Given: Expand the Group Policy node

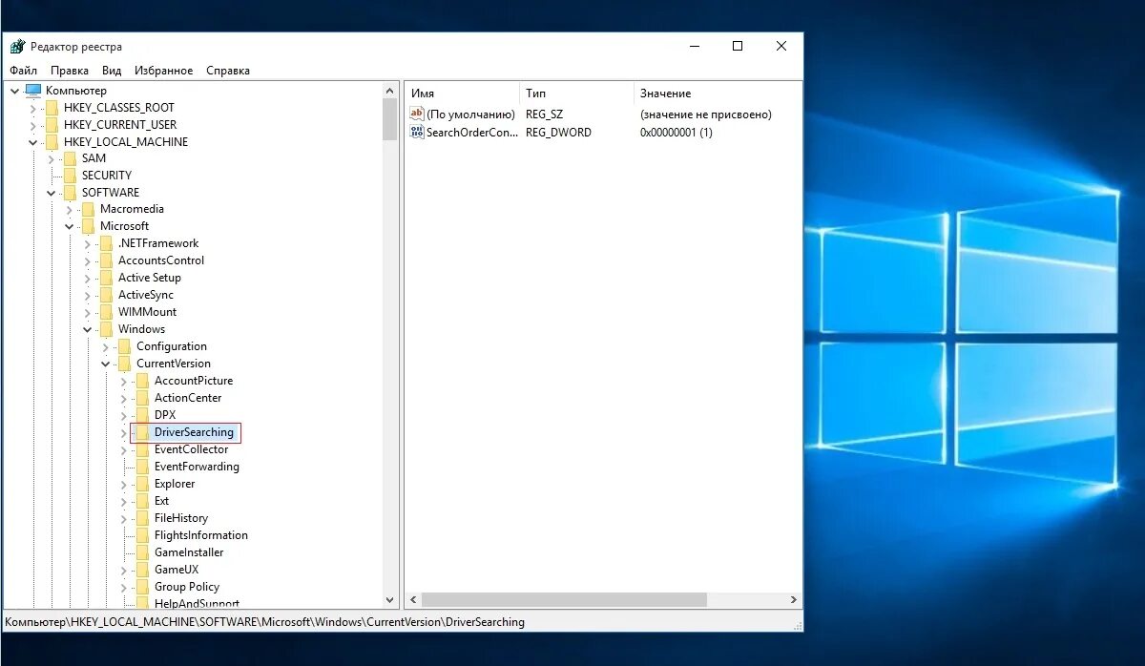Looking at the screenshot, I should 123,587.
